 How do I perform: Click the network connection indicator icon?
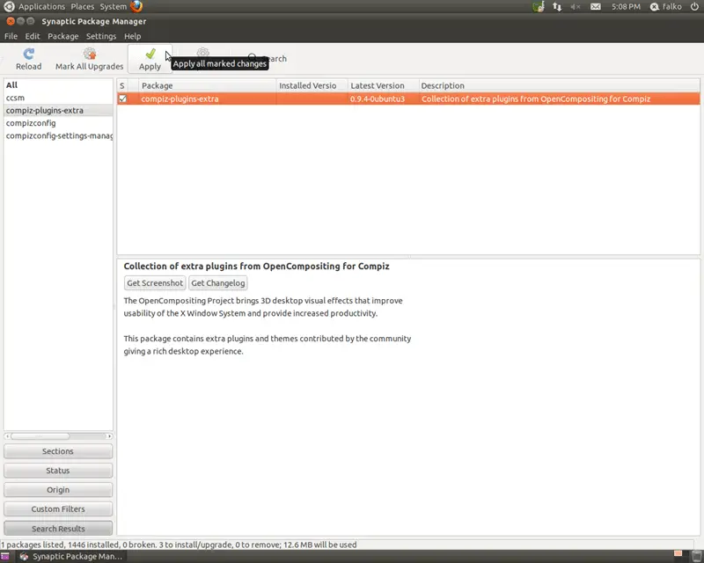pyautogui.click(x=557, y=7)
